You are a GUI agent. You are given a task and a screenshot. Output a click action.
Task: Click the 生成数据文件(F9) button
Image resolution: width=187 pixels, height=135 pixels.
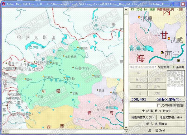click(156, 111)
